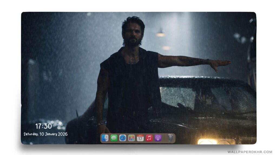Launch the Messages app in the dock
The image size is (277, 155).
coord(114,138)
